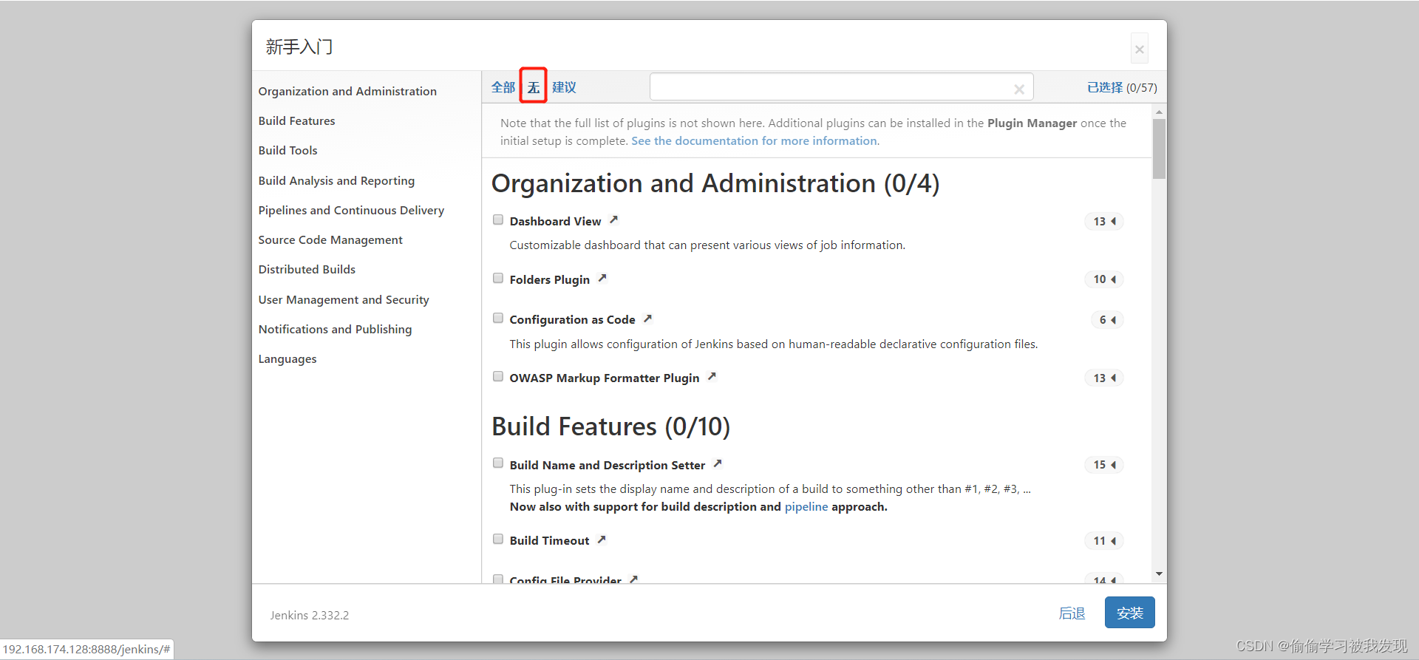Open Build Name and Description Setter link icon
Image resolution: width=1419 pixels, height=660 pixels.
[718, 464]
